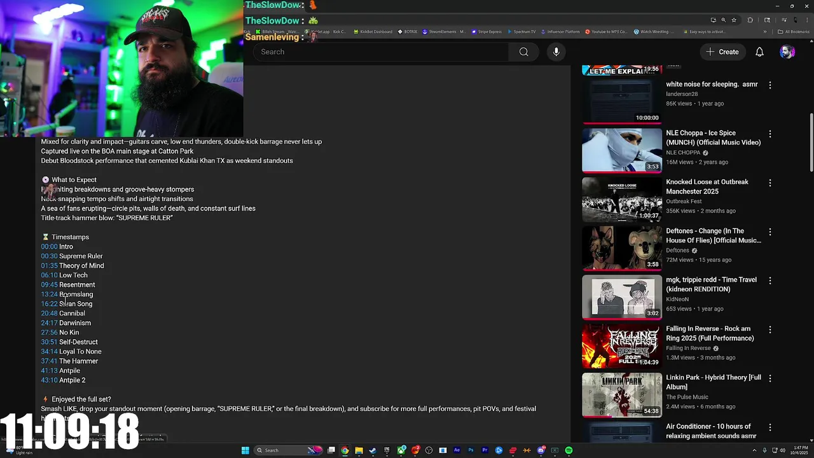Open Discord from taskbar
This screenshot has width=814, height=458.
(541, 450)
